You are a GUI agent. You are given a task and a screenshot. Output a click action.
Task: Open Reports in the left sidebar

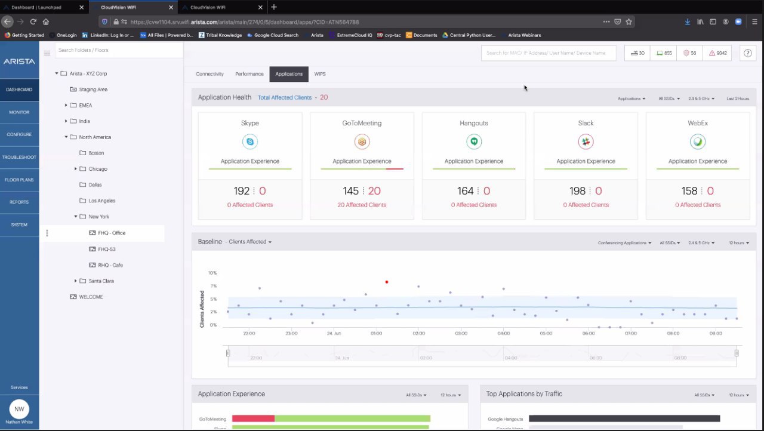[x=19, y=202]
